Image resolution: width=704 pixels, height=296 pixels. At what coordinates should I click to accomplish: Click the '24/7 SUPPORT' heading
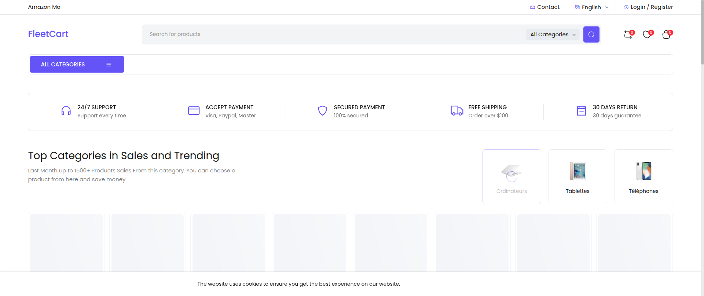click(96, 107)
